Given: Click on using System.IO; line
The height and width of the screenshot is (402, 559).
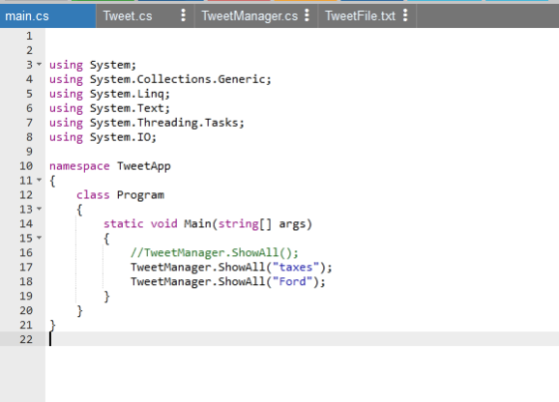Looking at the screenshot, I should coord(103,138).
